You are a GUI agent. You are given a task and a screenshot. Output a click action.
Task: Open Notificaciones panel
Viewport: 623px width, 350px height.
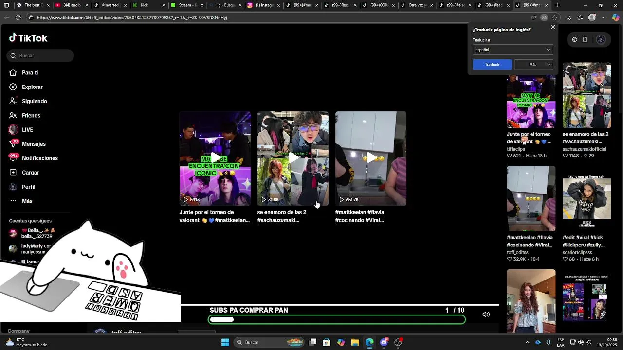(x=39, y=158)
